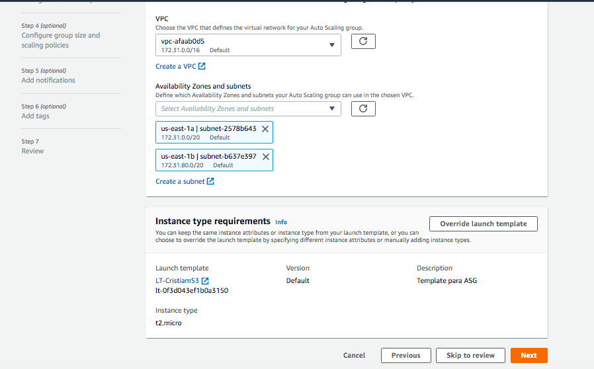Click the Skip to review button
Screen dimensions: 594x369
pyautogui.click(x=470, y=355)
